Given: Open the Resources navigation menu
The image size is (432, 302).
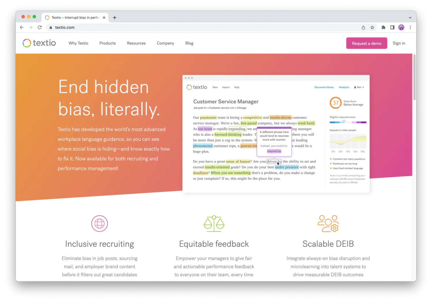Looking at the screenshot, I should [x=136, y=43].
